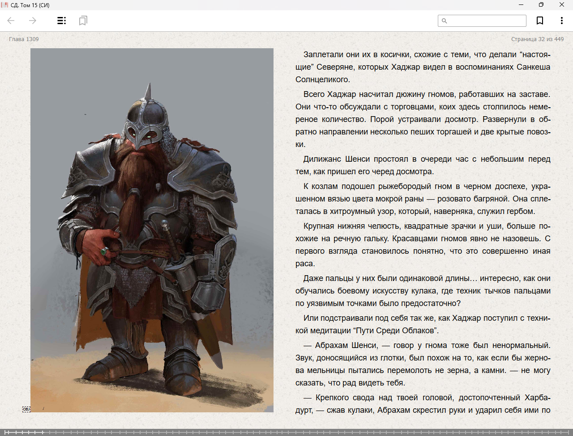
Task: Click the paragraph starting 'Всего Хаджар насчитал'
Action: point(423,119)
